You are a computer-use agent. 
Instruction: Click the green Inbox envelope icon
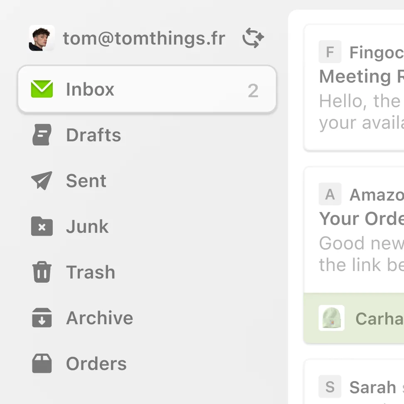[x=42, y=89]
